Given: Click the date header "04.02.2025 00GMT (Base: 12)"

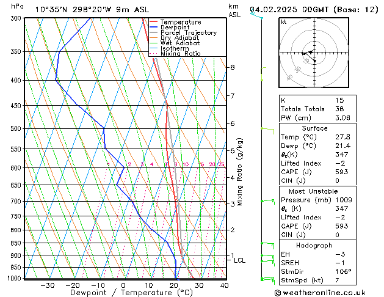Looking at the screenshot, I should [x=314, y=10].
